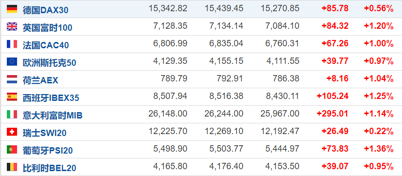Click the German flag icon
This screenshot has width=402, height=176.
[12, 9]
